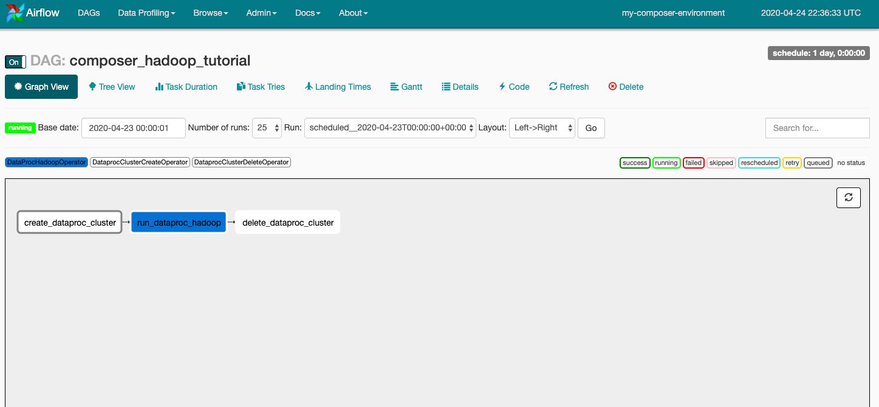Open Task Duration bar chart view
The height and width of the screenshot is (407, 879).
tap(159, 87)
